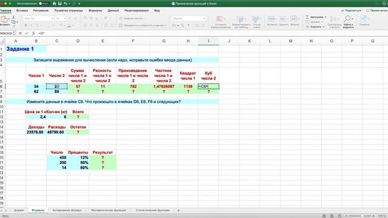388x218 pixels.
Task: Open the Paste options arrow
Action: (x=9, y=19)
